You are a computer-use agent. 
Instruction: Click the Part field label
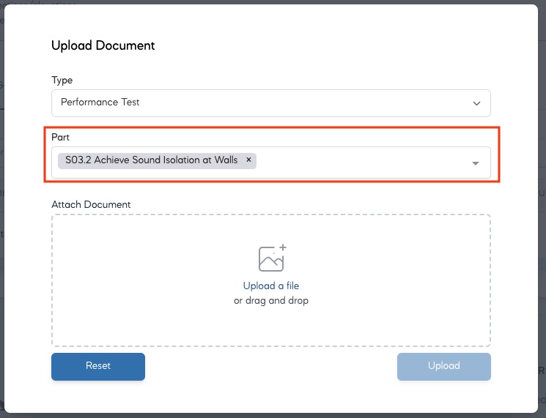click(60, 137)
